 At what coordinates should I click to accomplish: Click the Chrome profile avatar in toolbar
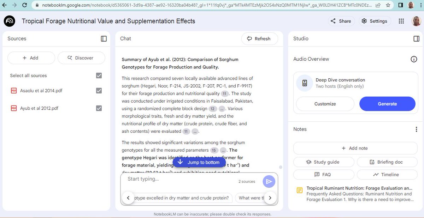pos(411,5)
